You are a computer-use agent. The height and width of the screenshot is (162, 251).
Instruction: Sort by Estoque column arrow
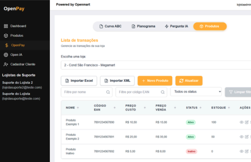229,108
